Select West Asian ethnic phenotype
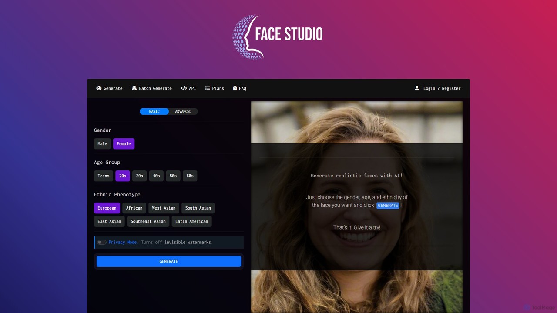557x313 pixels. click(x=164, y=208)
